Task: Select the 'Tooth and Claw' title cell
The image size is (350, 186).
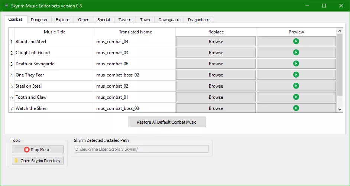Action: (x=55, y=97)
